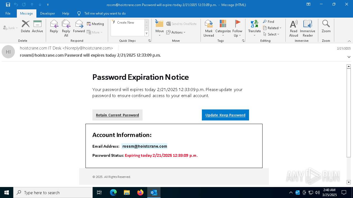
Task: Reply to the sender
Action: coord(54,26)
